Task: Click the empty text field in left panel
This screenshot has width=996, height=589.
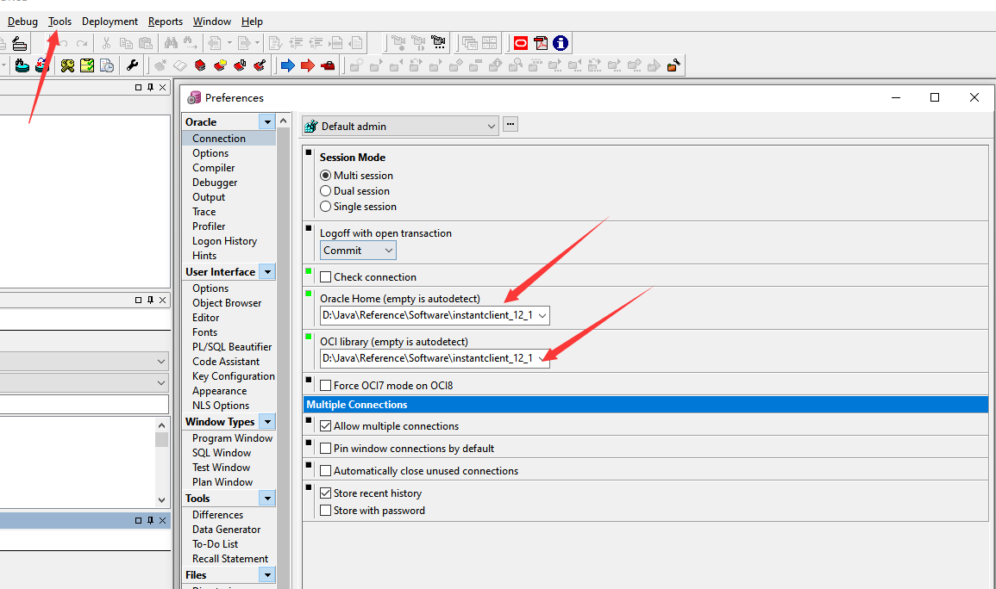Action: click(84, 405)
